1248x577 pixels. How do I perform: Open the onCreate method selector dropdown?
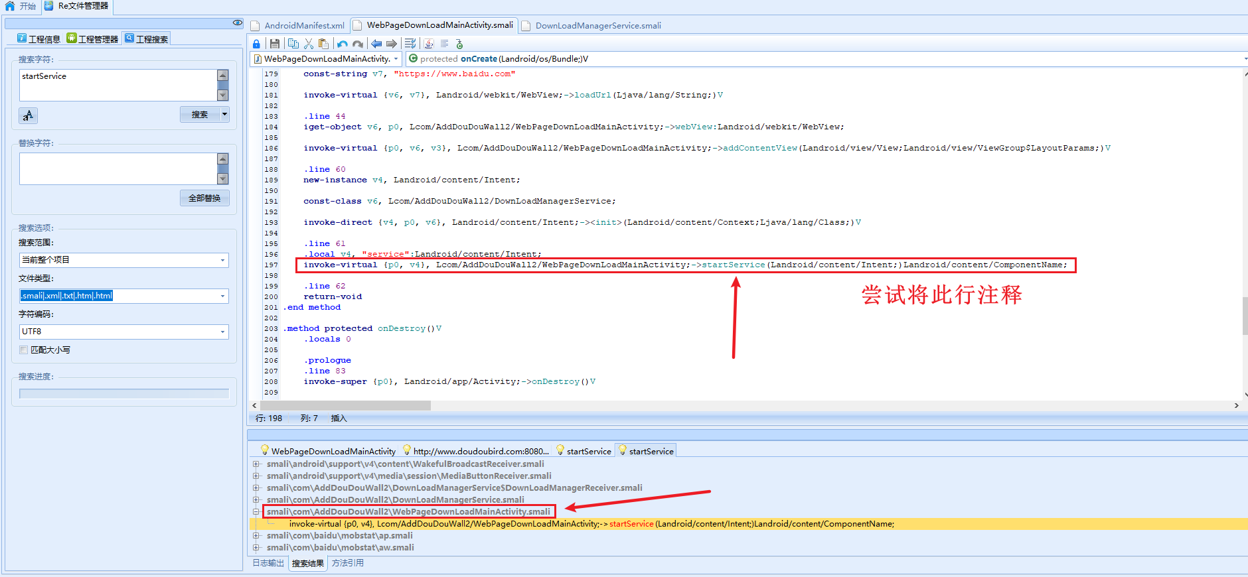tap(1245, 59)
